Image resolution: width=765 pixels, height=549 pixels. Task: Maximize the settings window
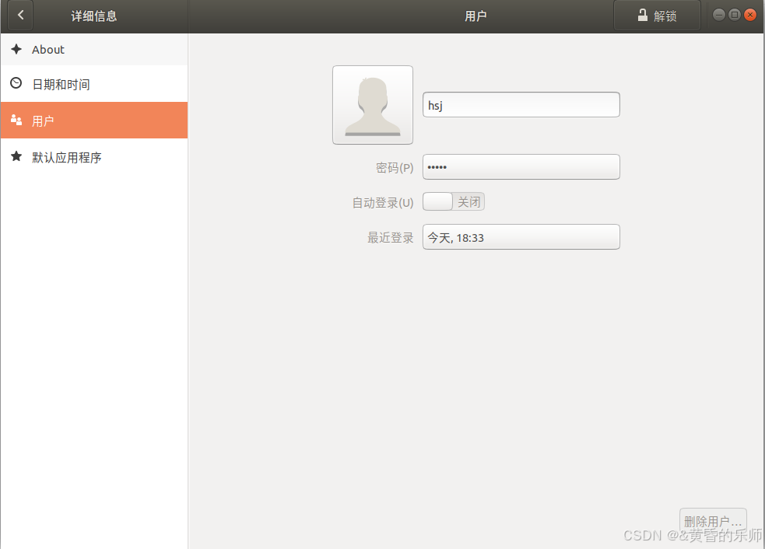pyautogui.click(x=735, y=15)
